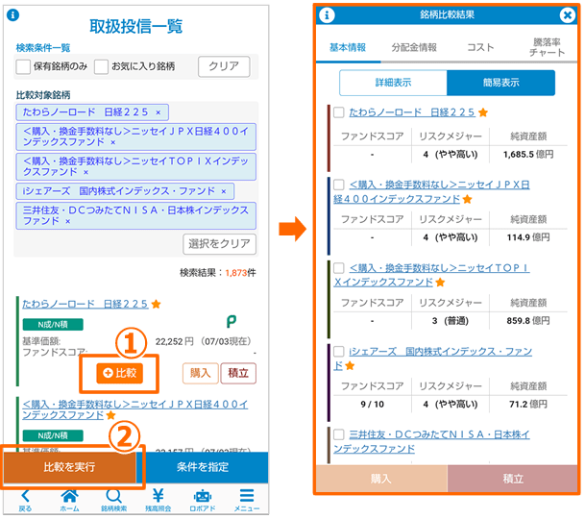
Task: Select 三井住友・DCつみたてNISA checkbox in results
Action: click(x=338, y=434)
